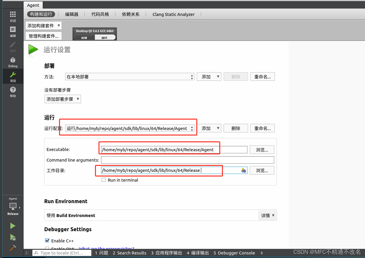Screen dimensions: 365x258
Task: Expand the 详情 panel for Run Environment
Action: click(267, 215)
